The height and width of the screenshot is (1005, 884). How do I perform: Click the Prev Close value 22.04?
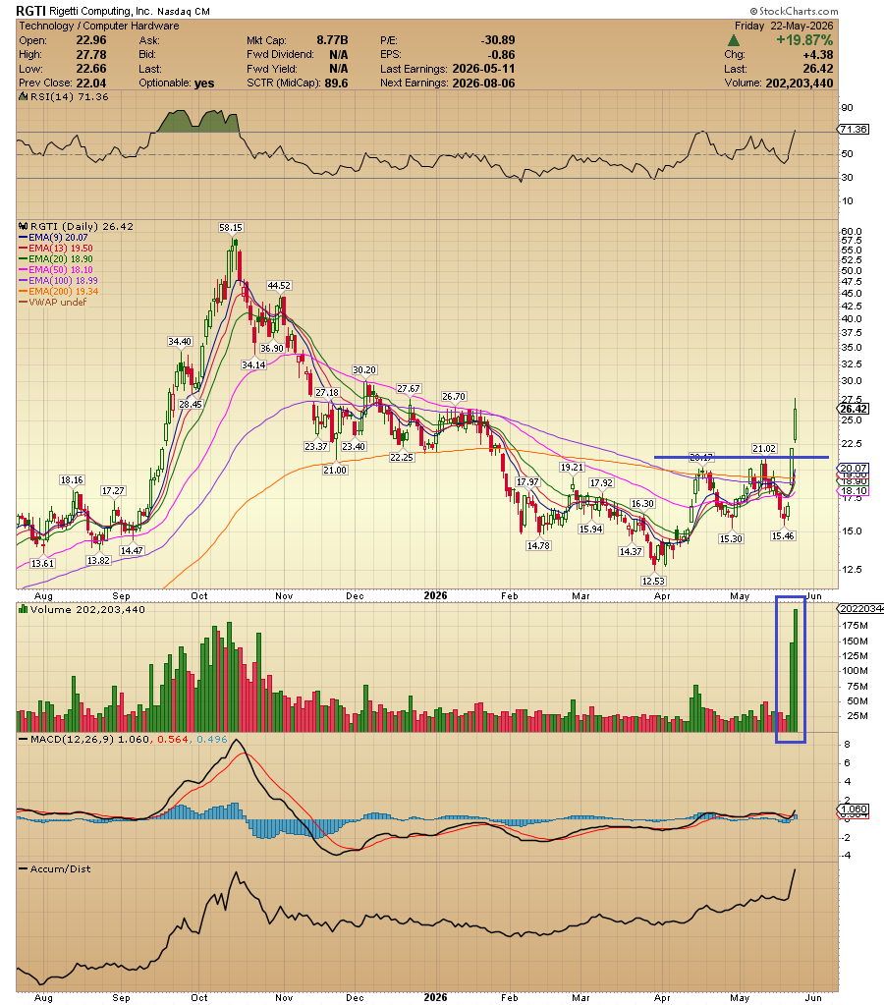coord(91,83)
